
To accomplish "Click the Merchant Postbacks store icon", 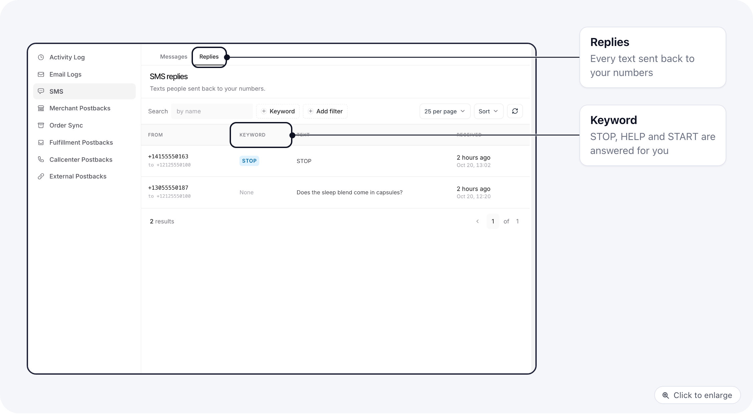I will pos(41,108).
